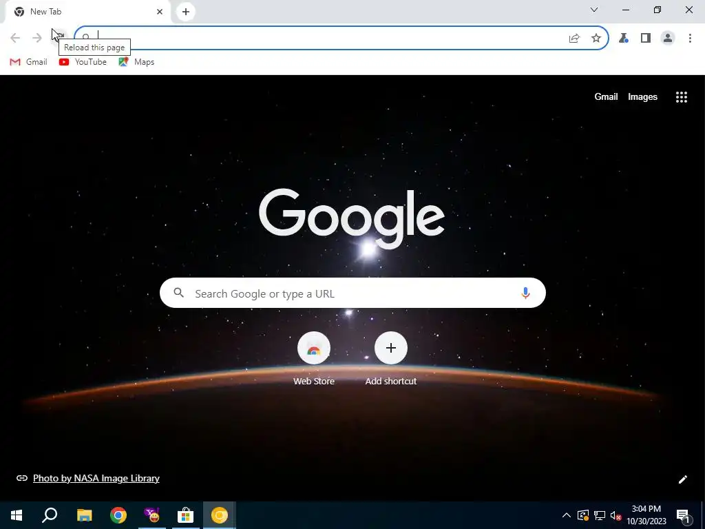Open Chrome Labs flask icon
The image size is (705, 529).
(x=623, y=39)
